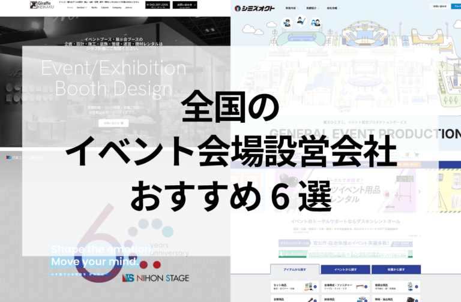This screenshot has width=461, height=302.
Task: Expand the 会社情報 dropdown menu
Action: coord(333,8)
